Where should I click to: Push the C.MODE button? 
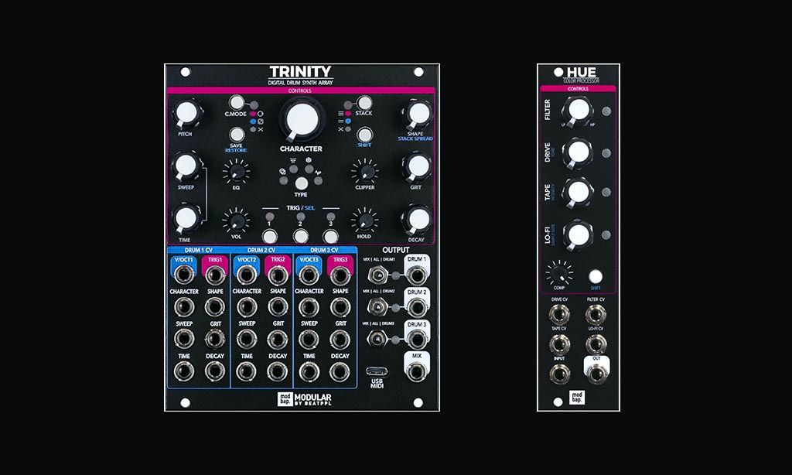[x=236, y=103]
